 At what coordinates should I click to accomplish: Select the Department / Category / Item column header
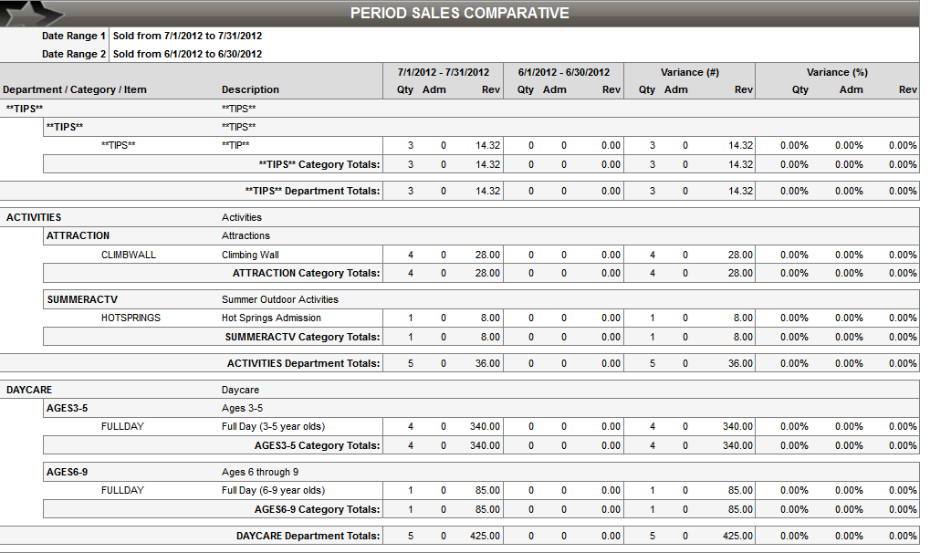tap(75, 89)
